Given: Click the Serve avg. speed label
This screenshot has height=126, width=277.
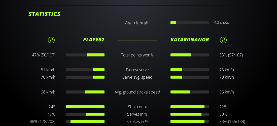Looking at the screenshot, I should point(137,77).
